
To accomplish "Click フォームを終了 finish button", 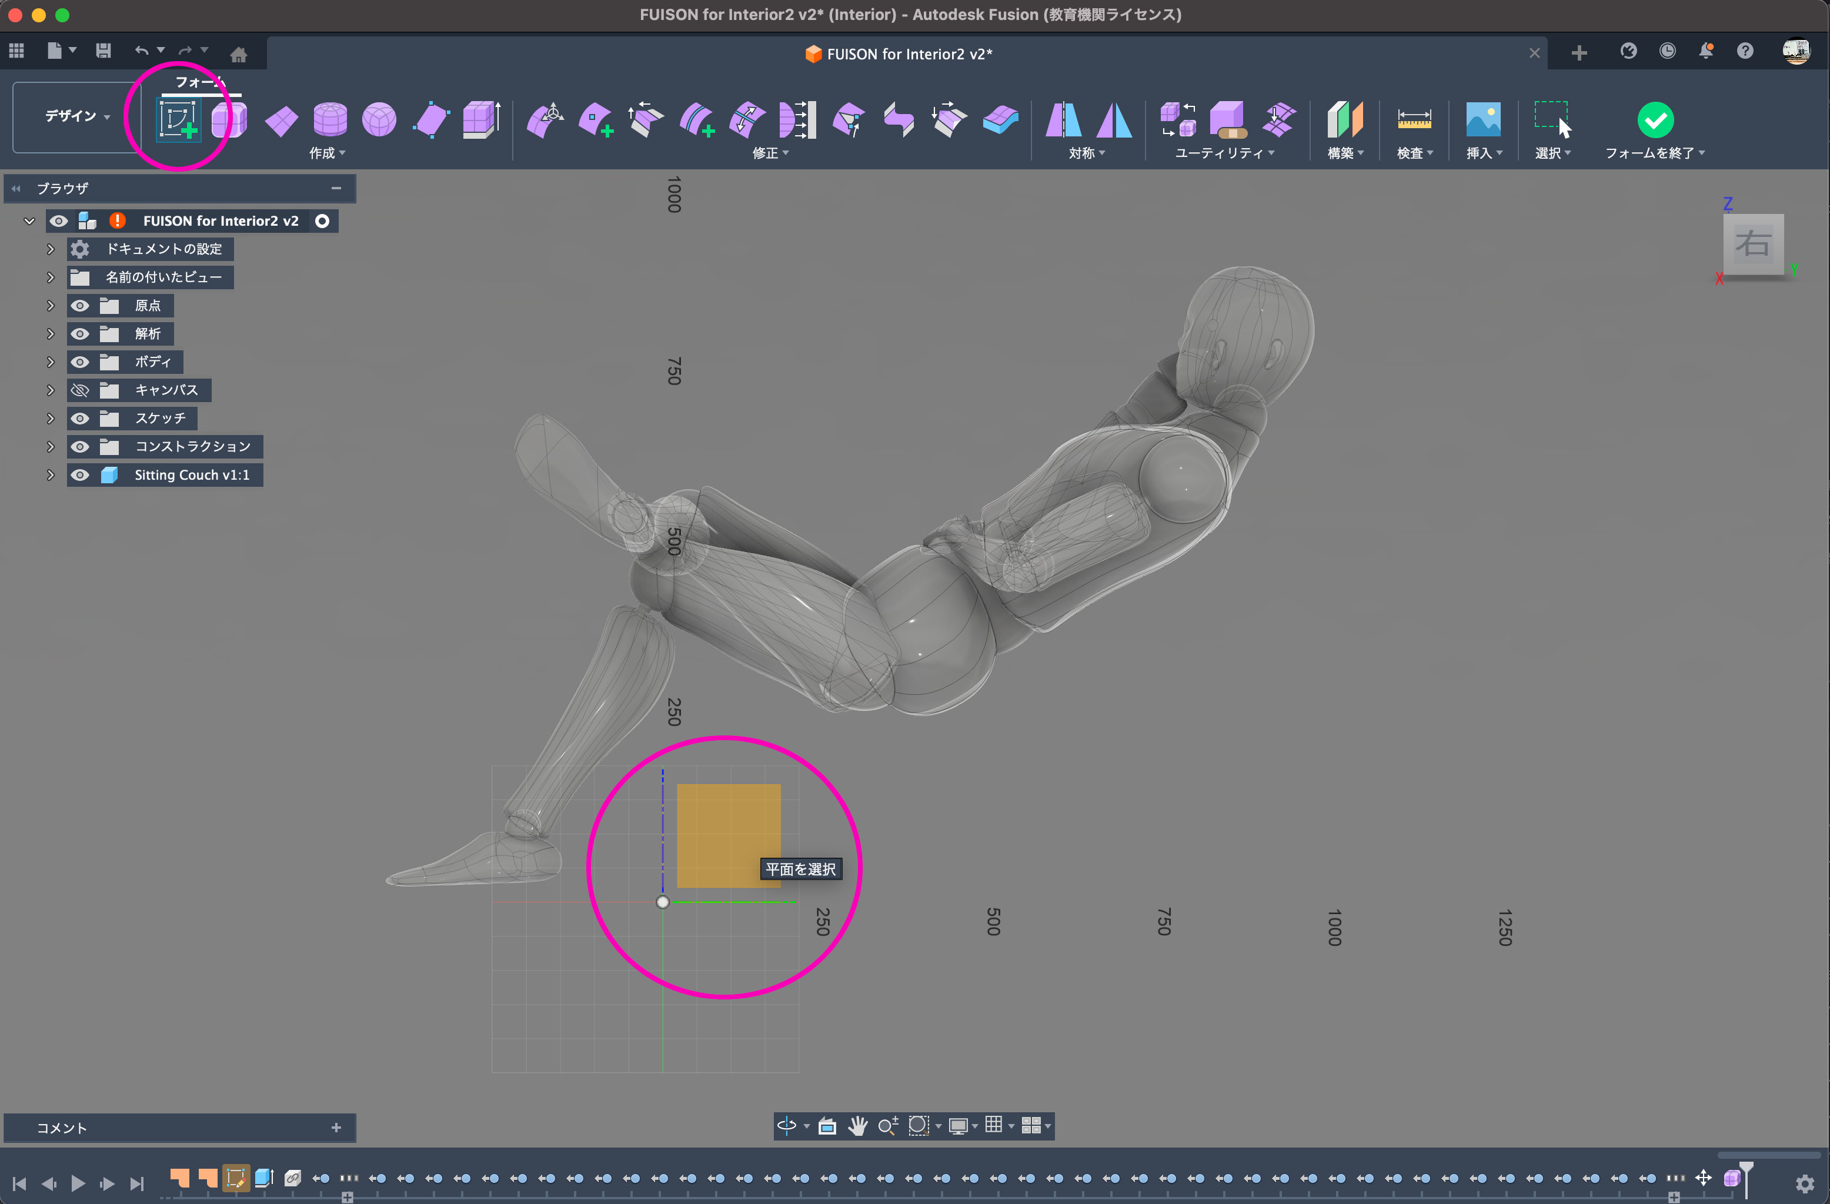I will coord(1655,121).
